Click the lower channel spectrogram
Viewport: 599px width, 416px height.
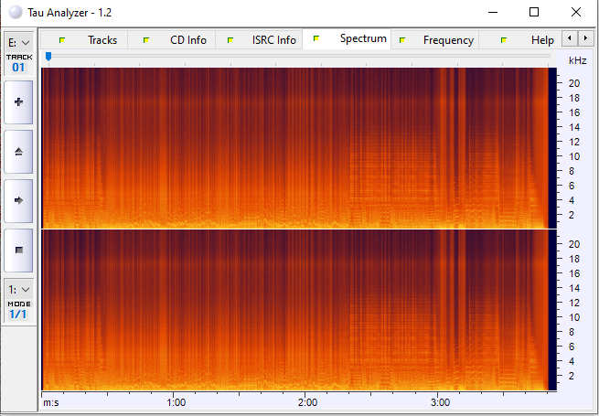[299, 310]
